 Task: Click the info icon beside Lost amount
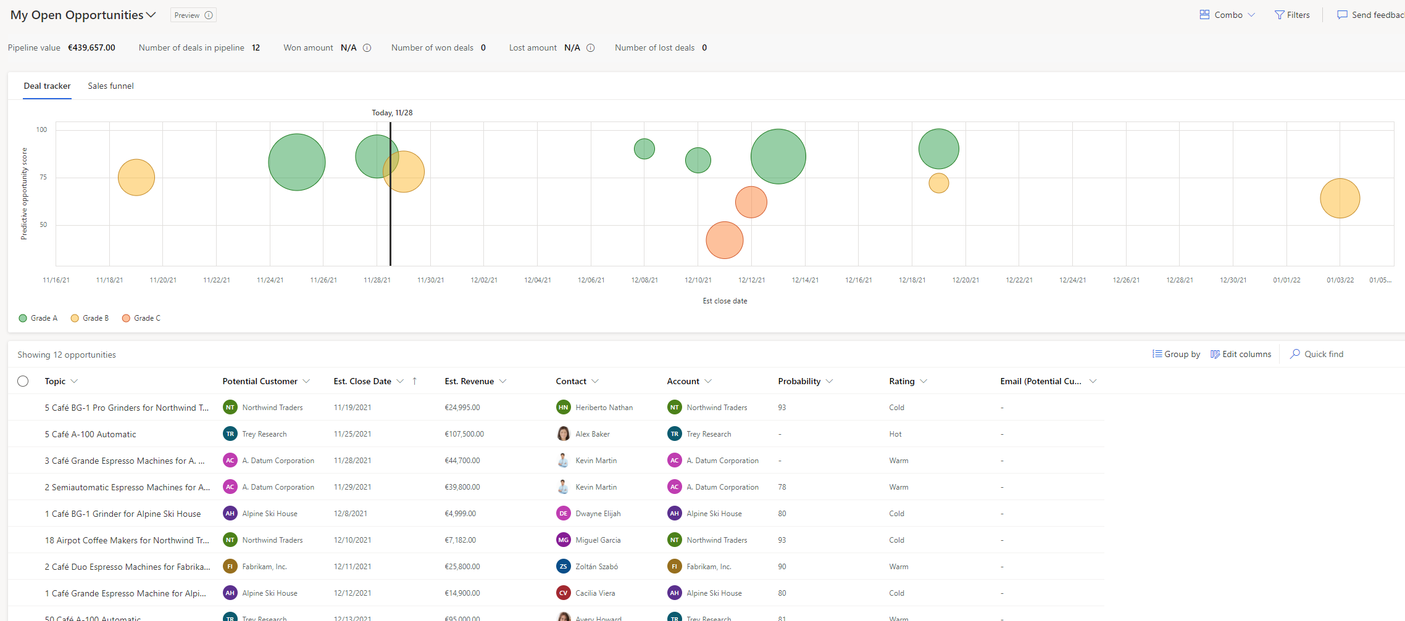tap(591, 47)
